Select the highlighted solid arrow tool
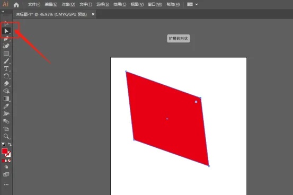293x195 pixels. pyautogui.click(x=6, y=31)
